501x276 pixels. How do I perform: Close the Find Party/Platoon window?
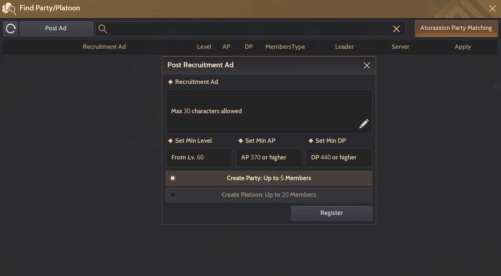click(x=492, y=9)
